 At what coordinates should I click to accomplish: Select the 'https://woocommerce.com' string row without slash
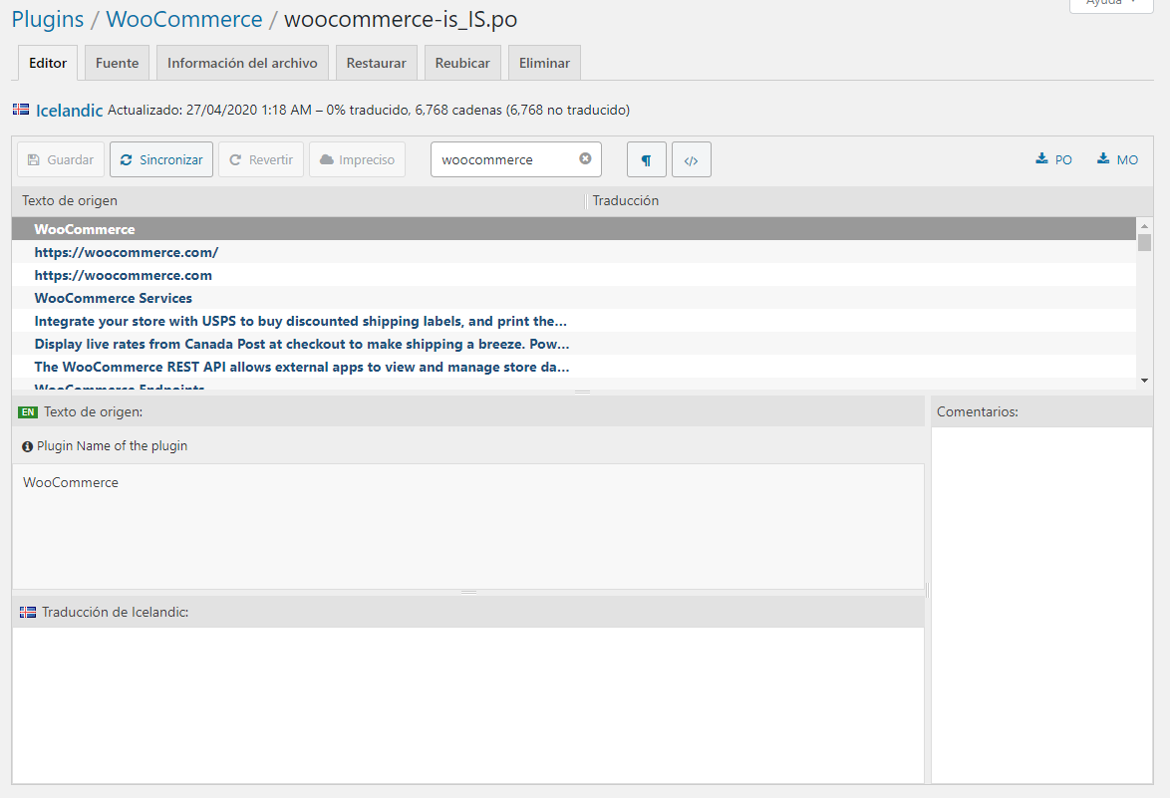click(574, 275)
